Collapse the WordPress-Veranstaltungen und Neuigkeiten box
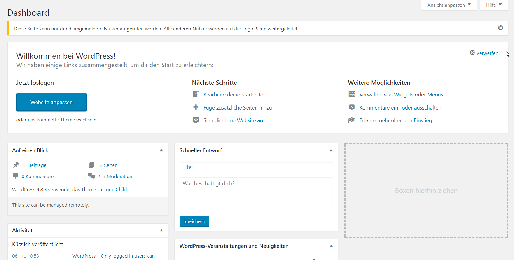514x260 pixels. [x=331, y=246]
